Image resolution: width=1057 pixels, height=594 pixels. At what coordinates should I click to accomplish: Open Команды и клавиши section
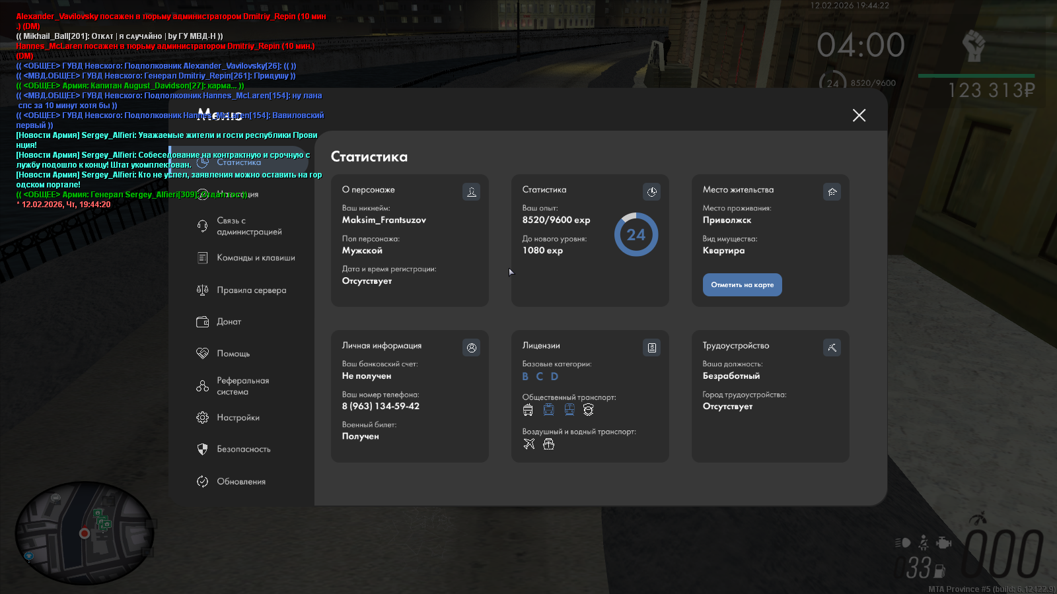click(x=255, y=258)
